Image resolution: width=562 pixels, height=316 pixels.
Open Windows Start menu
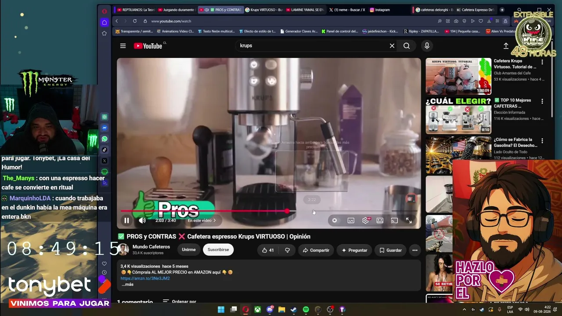point(221,309)
